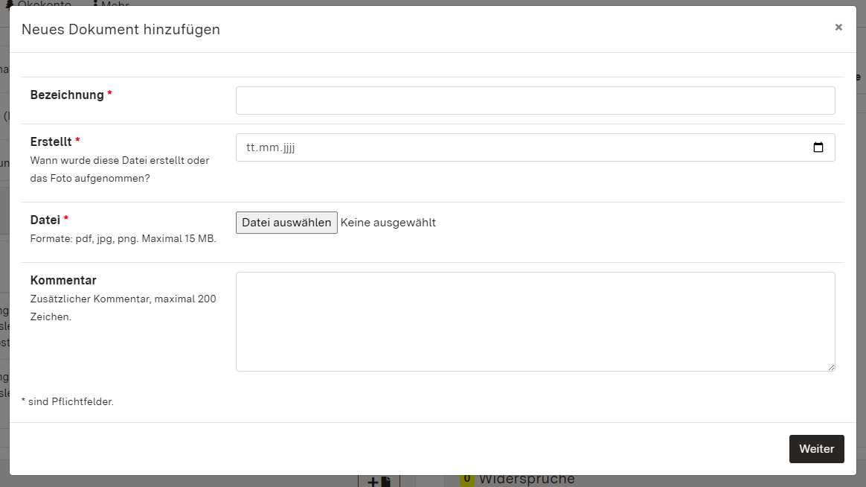Click the three-dot icon next to Mehr
This screenshot has height=487, width=866.
(x=95, y=4)
